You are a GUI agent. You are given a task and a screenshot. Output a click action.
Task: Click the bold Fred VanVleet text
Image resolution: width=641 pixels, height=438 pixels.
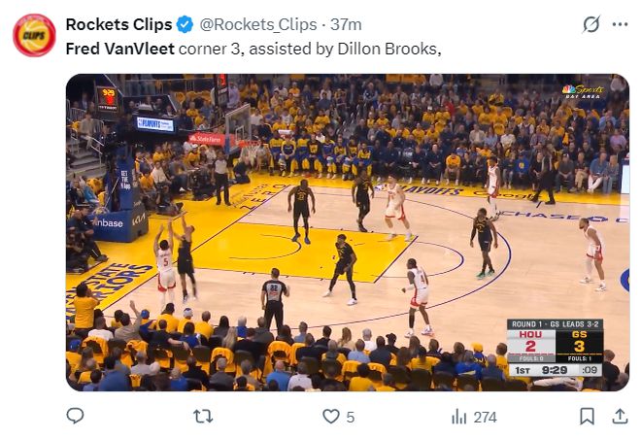coord(119,48)
